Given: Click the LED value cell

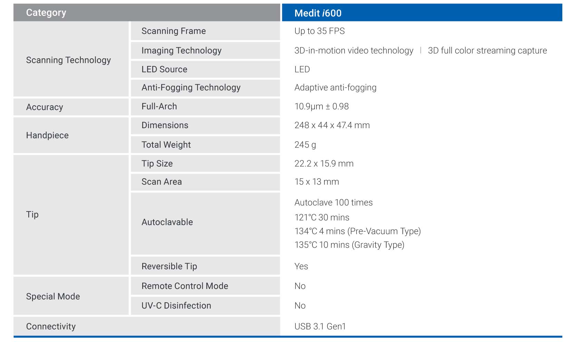Looking at the screenshot, I should point(302,69).
